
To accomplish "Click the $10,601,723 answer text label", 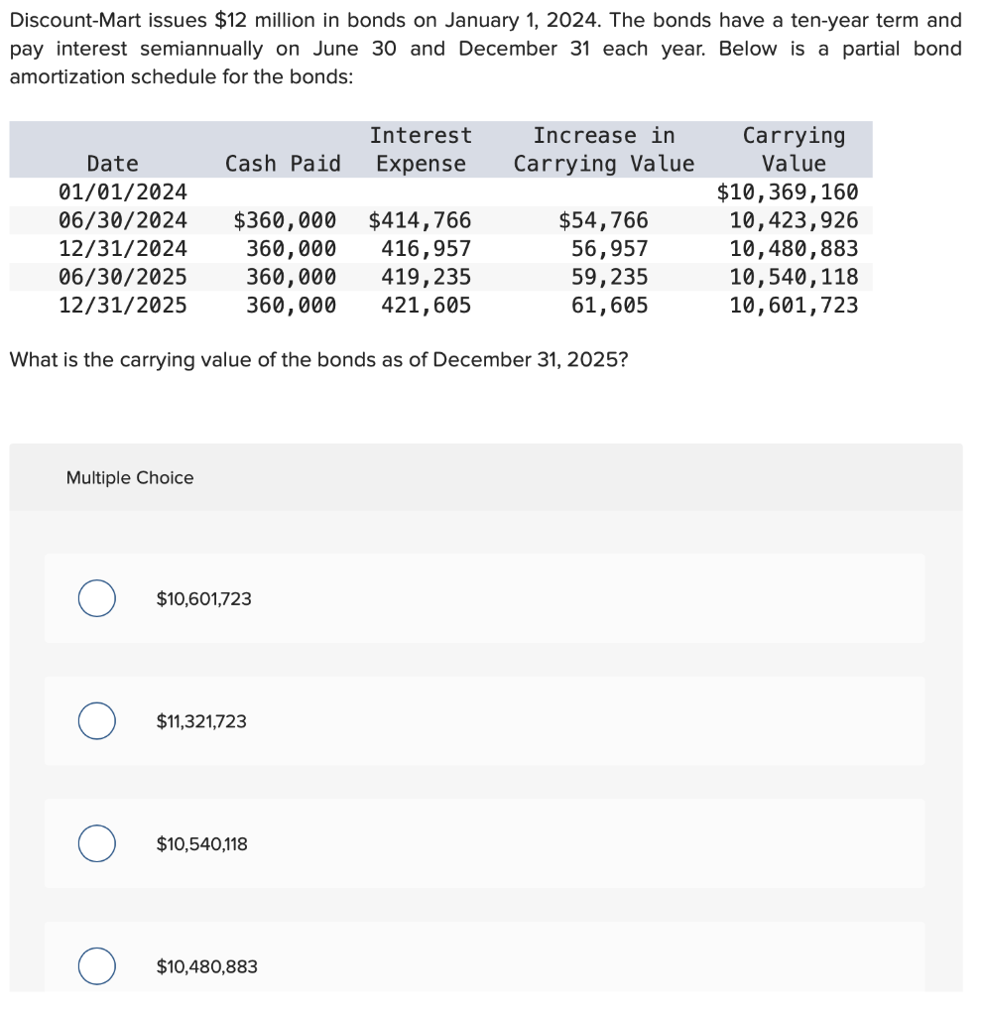I will pos(202,598).
